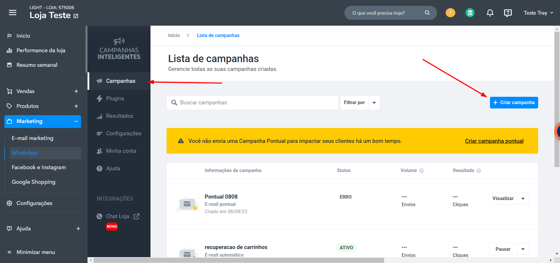Expand the Produtos menu plus

76,106
